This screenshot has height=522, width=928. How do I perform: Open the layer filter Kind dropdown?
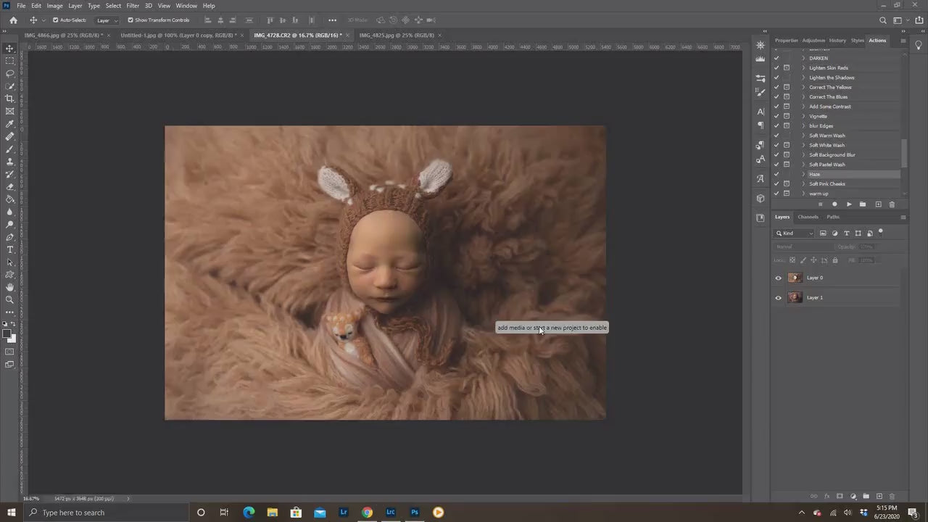pyautogui.click(x=795, y=233)
